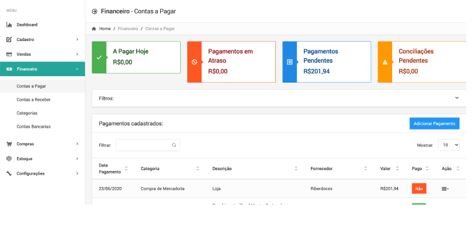
Task: Click the orange Não paid status badge
Action: 419,189
